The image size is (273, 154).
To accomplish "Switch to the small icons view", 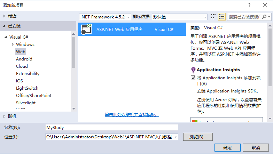I will click(213, 17).
